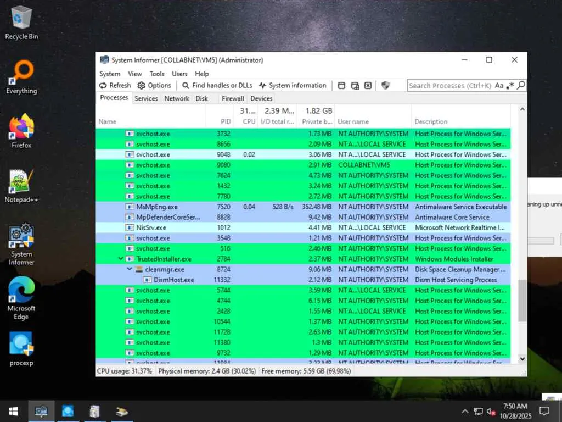Select the Everything desktop shortcut
Image resolution: width=562 pixels, height=422 pixels.
coord(21,77)
